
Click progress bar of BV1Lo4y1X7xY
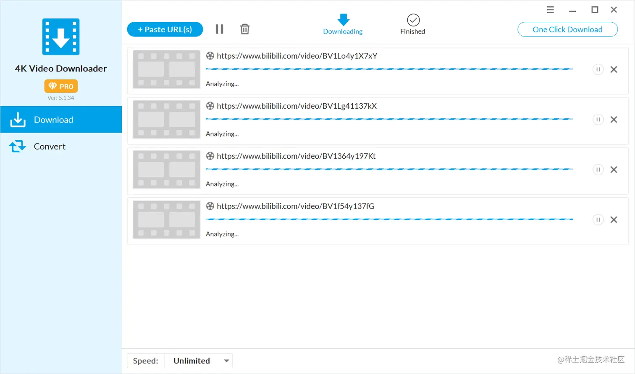(389, 69)
